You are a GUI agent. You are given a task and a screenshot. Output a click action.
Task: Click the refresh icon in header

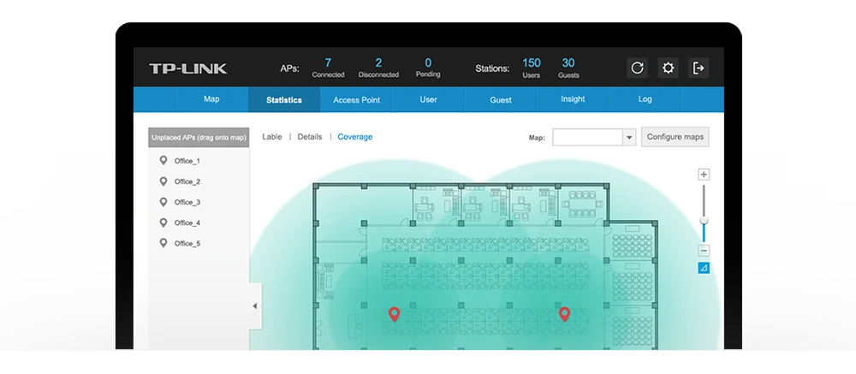pyautogui.click(x=637, y=68)
